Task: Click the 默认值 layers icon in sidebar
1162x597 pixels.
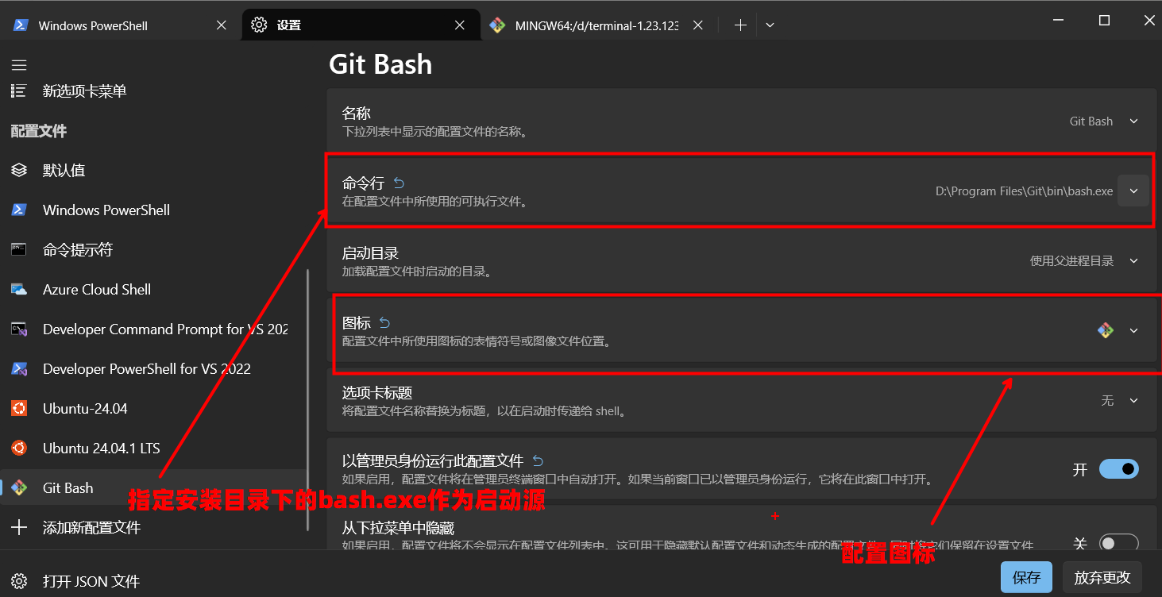Action: (19, 171)
